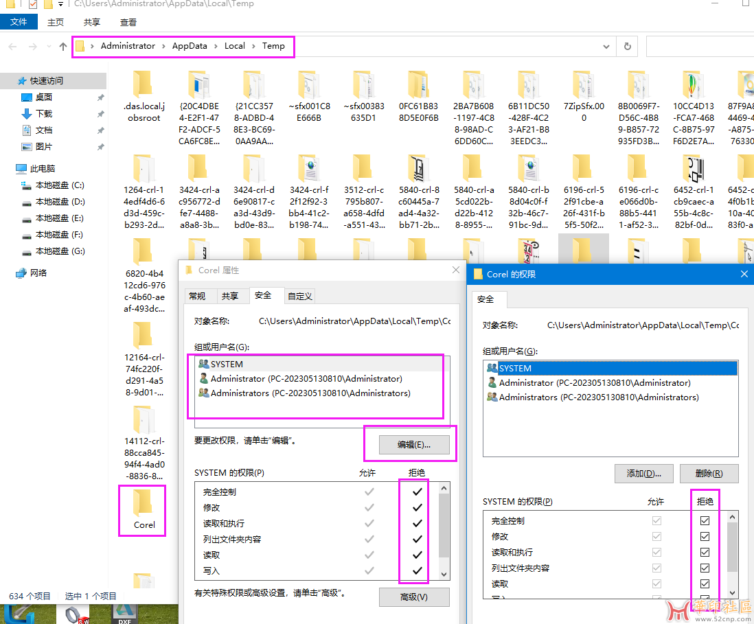
Task: Open the {21CC3578-ADBD-4 folder
Action: pyautogui.click(x=254, y=108)
